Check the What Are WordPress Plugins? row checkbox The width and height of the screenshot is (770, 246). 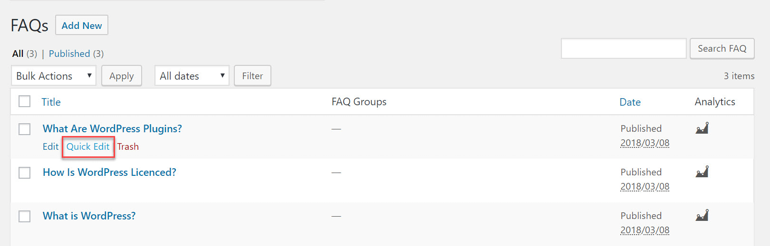25,129
